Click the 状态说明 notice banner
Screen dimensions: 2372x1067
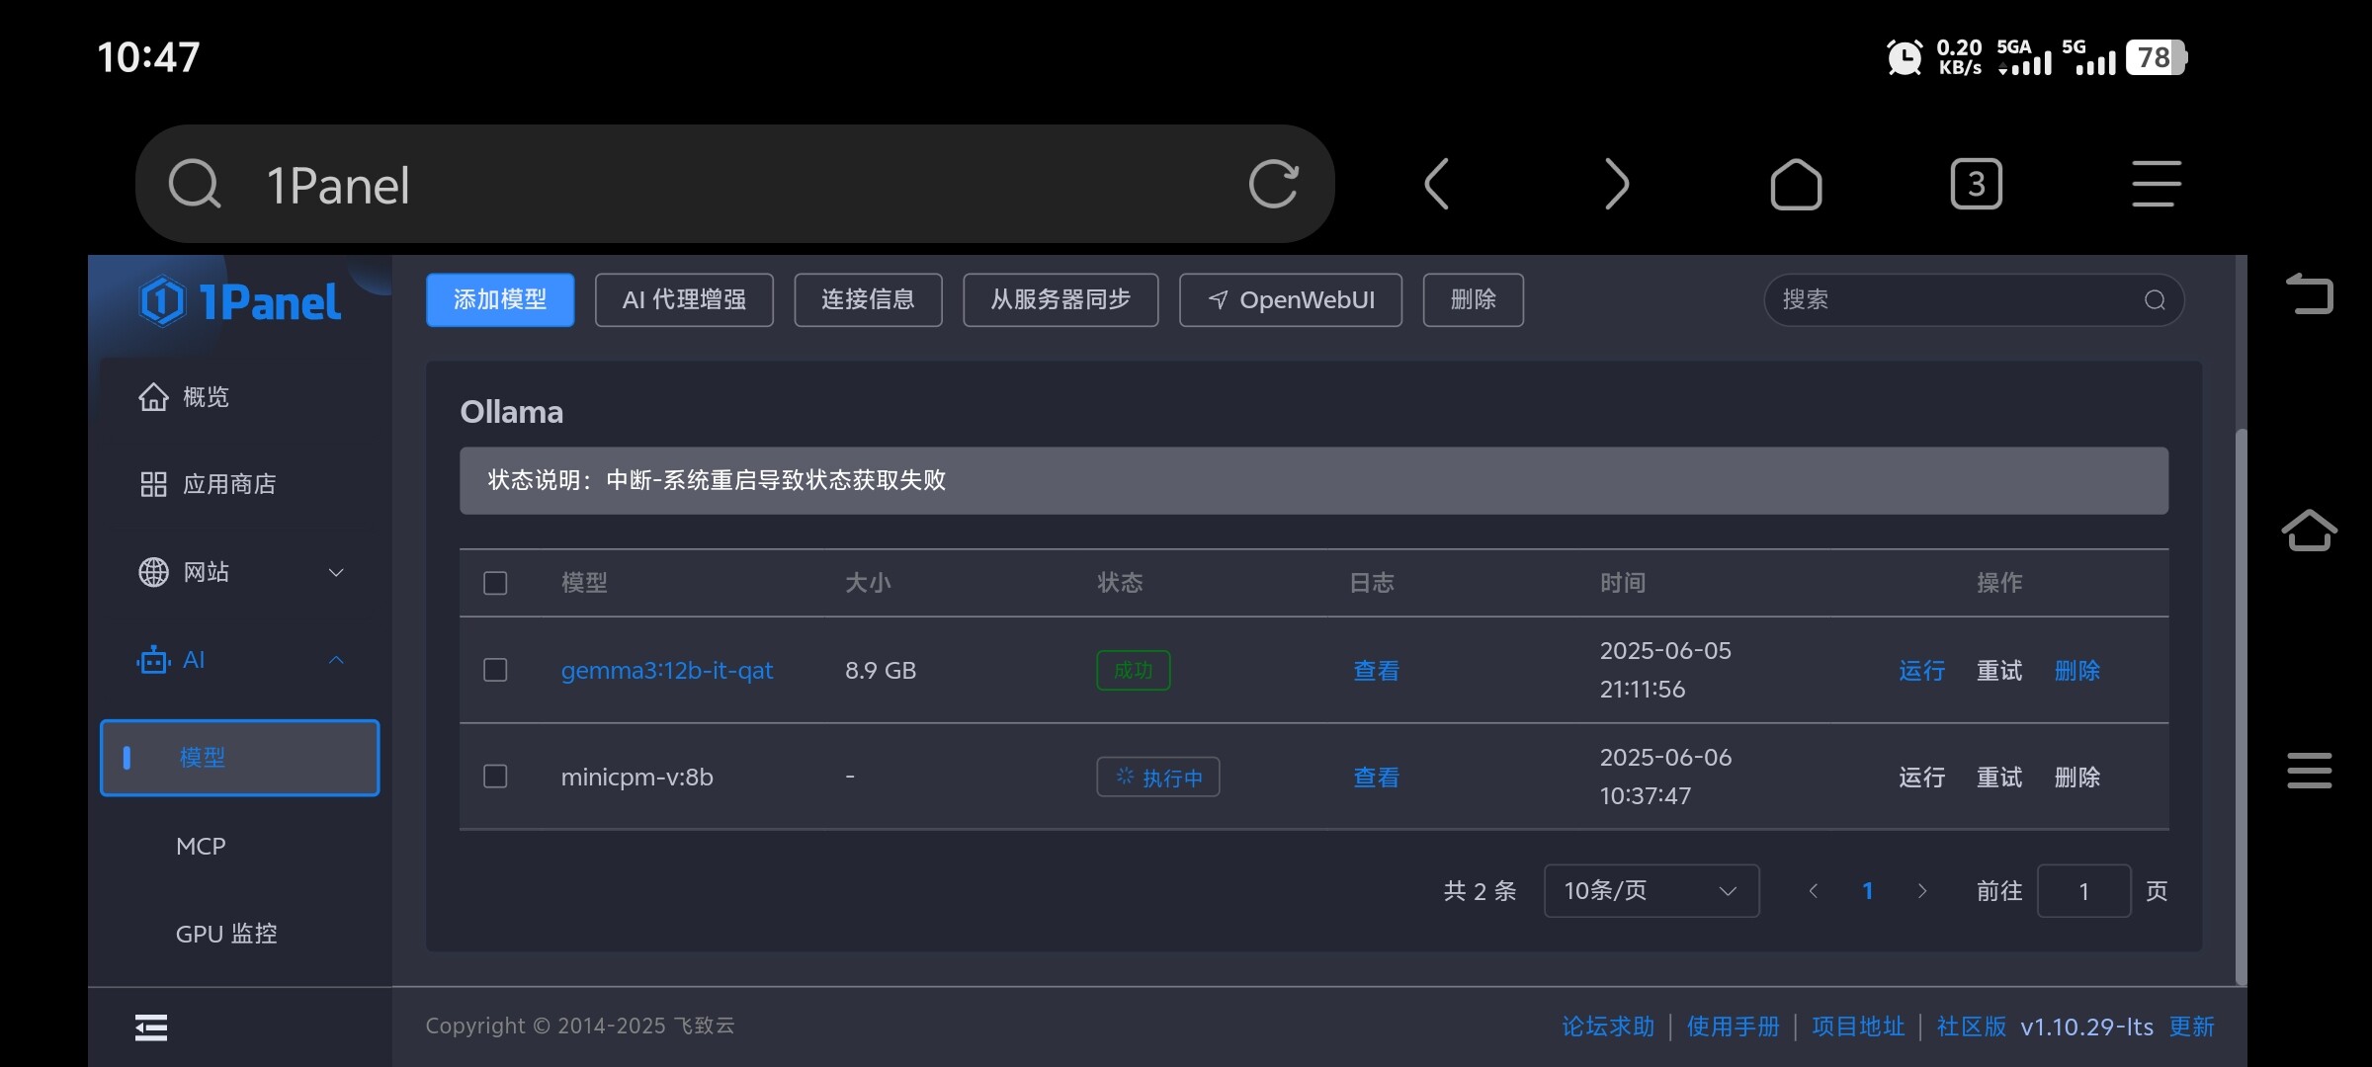(1313, 481)
